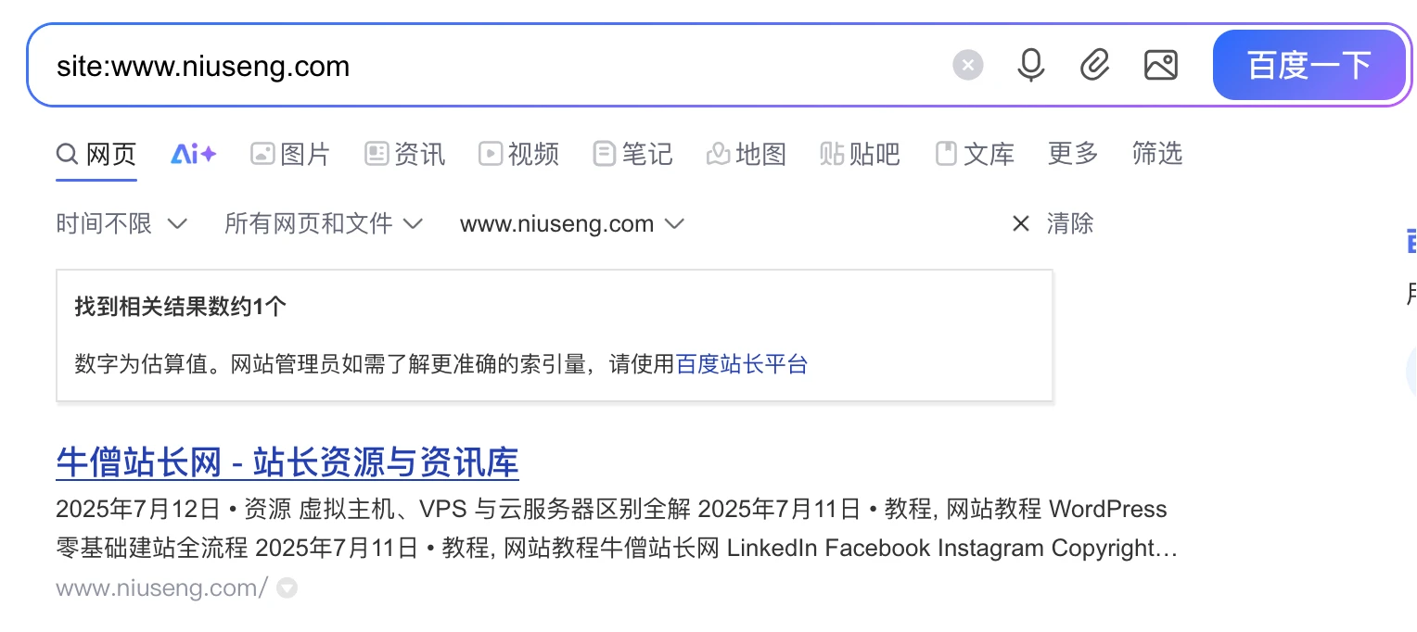Open the 所有网页和文件 filter dropdown
The width and height of the screenshot is (1417, 632).
tap(324, 223)
